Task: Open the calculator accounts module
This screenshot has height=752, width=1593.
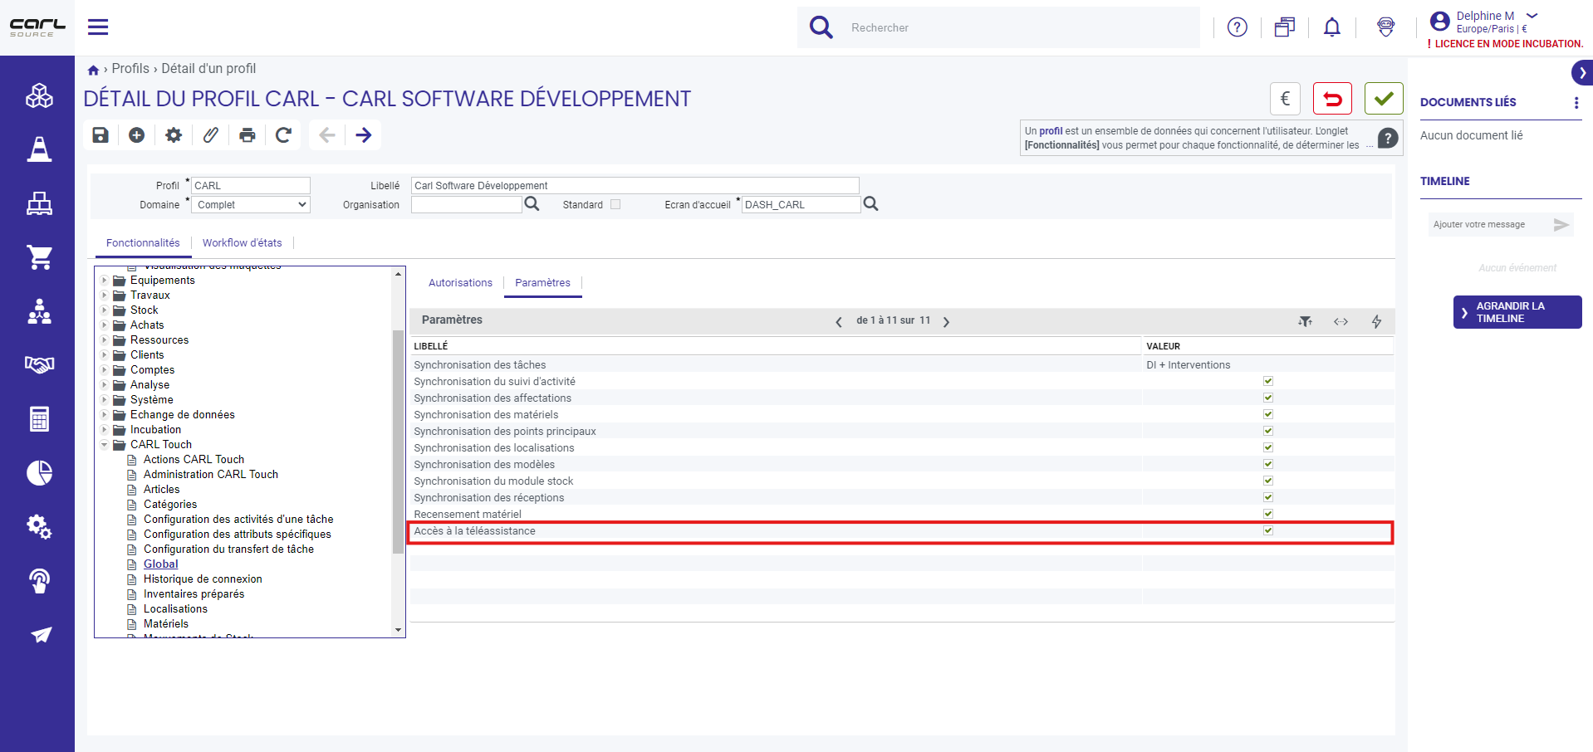Action: pyautogui.click(x=39, y=419)
